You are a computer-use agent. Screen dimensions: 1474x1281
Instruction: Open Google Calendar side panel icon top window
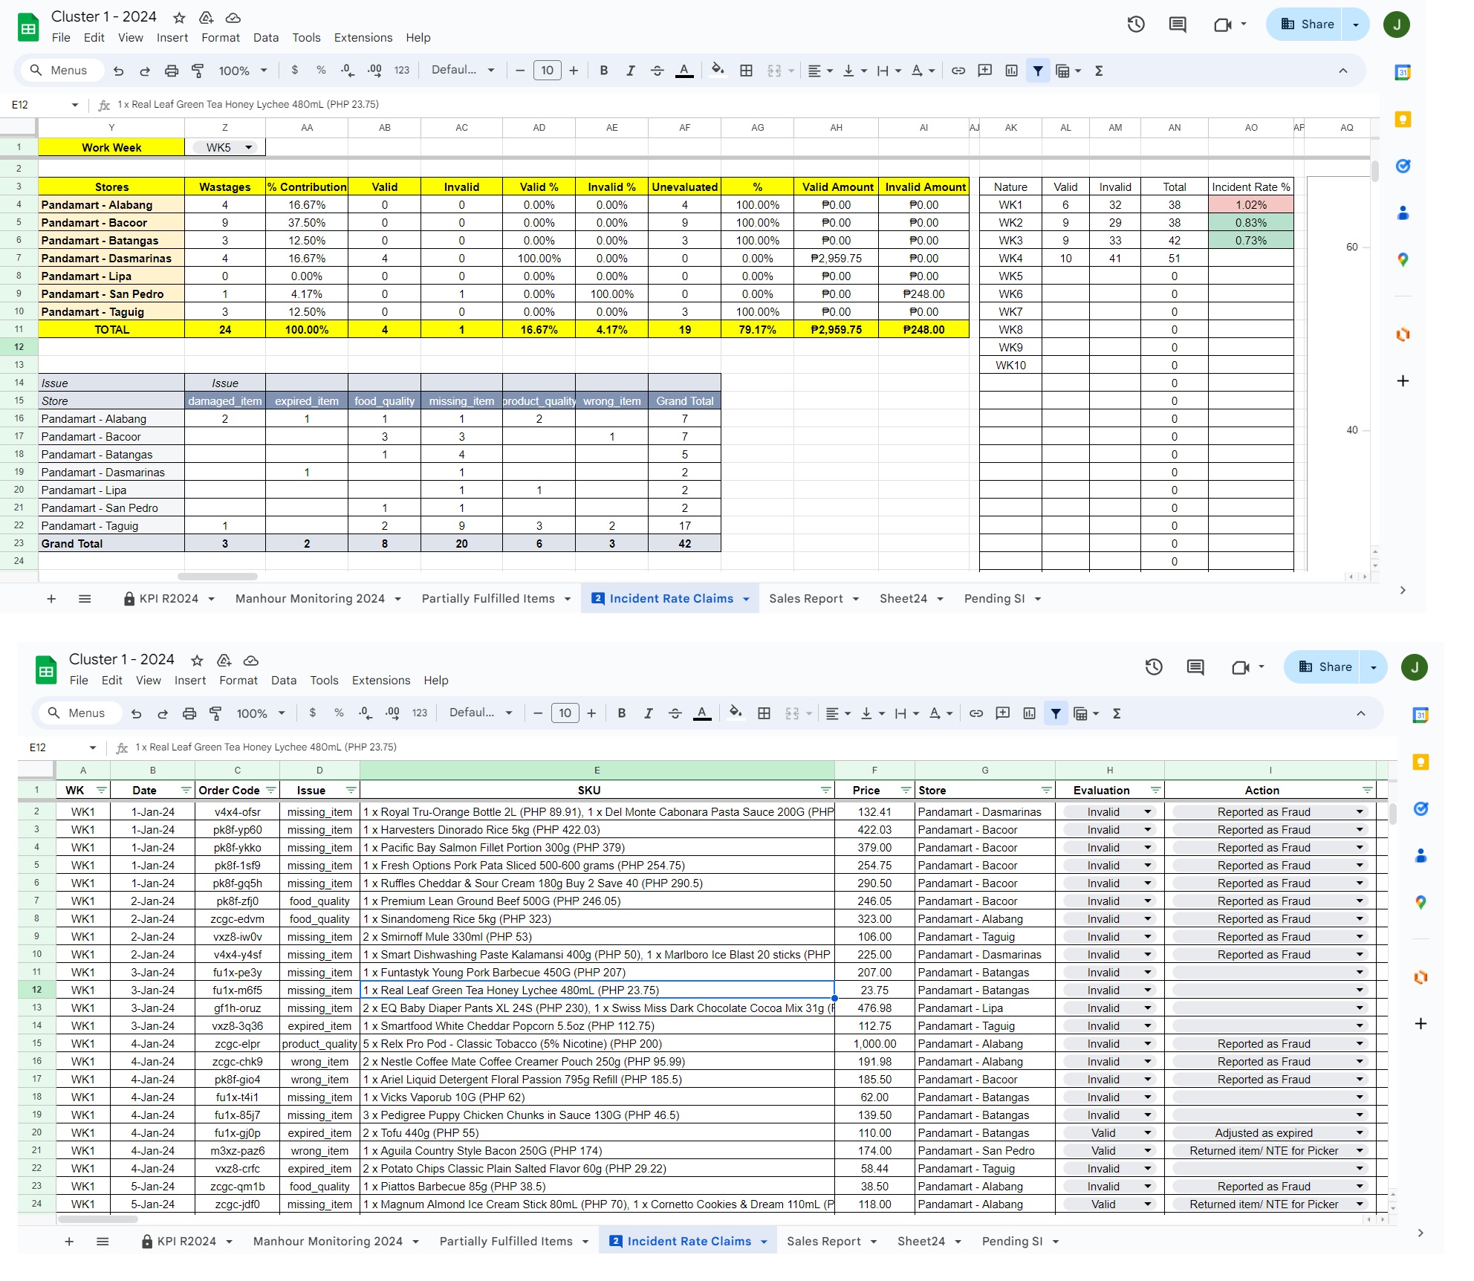pyautogui.click(x=1403, y=72)
